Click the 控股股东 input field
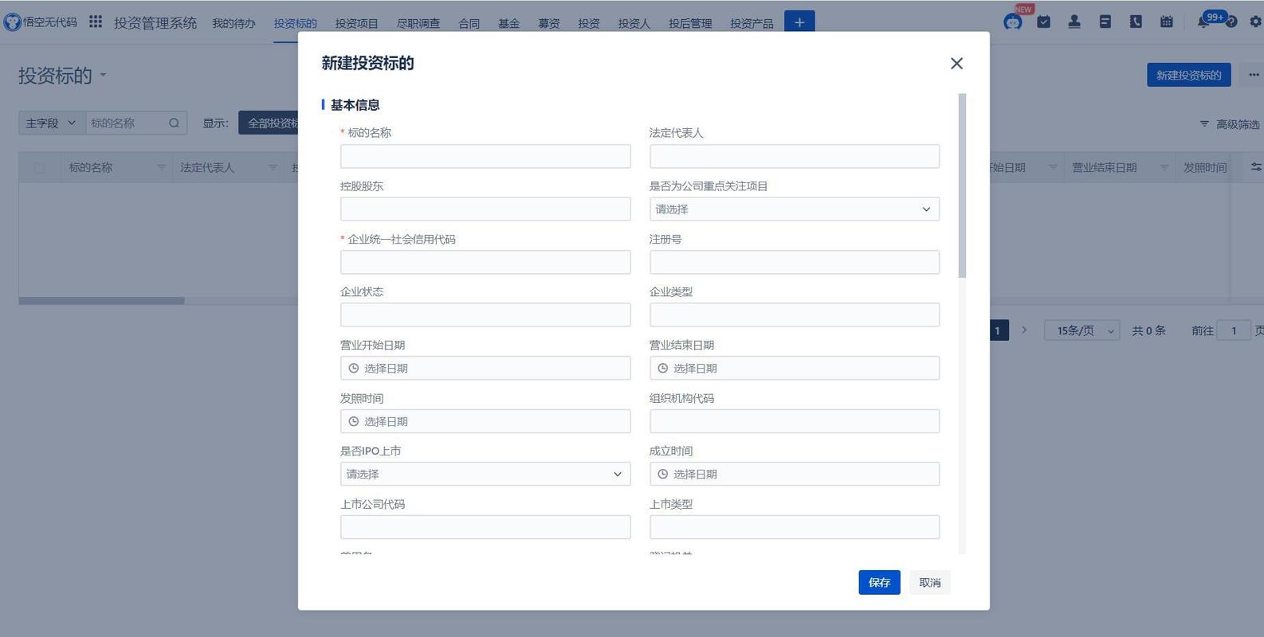Viewport: 1264px width, 637px height. (485, 209)
